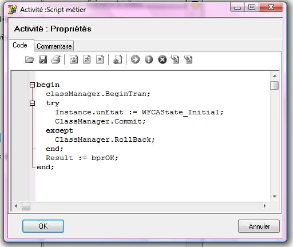
Task: Confirm with the OK button
Action: (43, 226)
